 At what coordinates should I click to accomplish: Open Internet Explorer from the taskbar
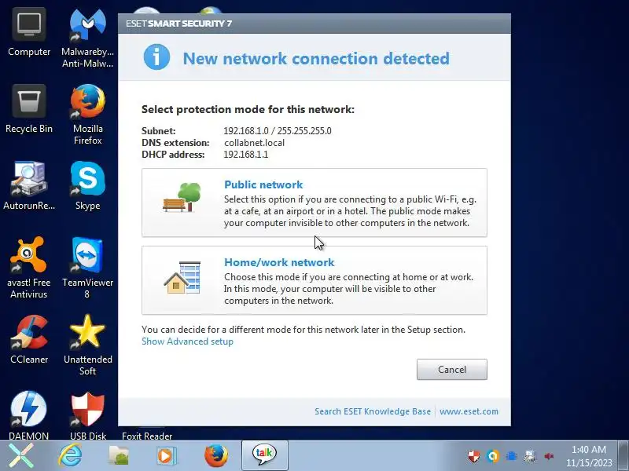70,455
